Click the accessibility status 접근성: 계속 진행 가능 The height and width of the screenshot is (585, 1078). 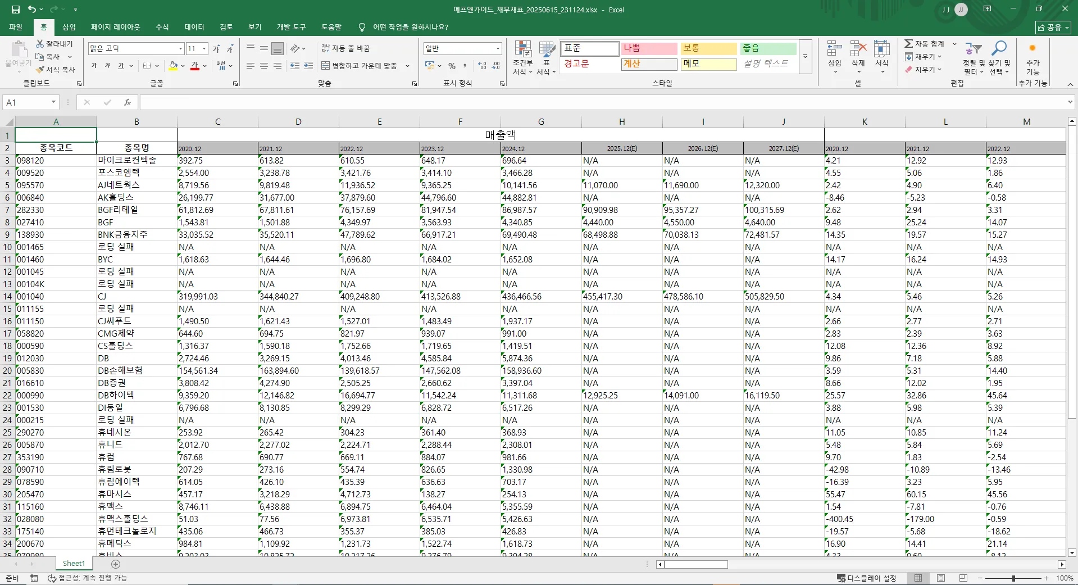click(88, 578)
